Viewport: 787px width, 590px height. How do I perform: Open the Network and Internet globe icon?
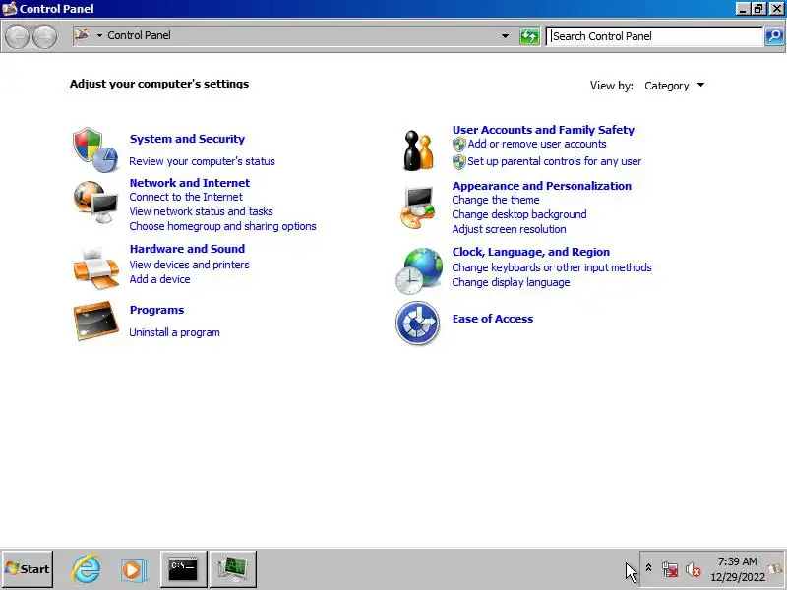point(94,202)
